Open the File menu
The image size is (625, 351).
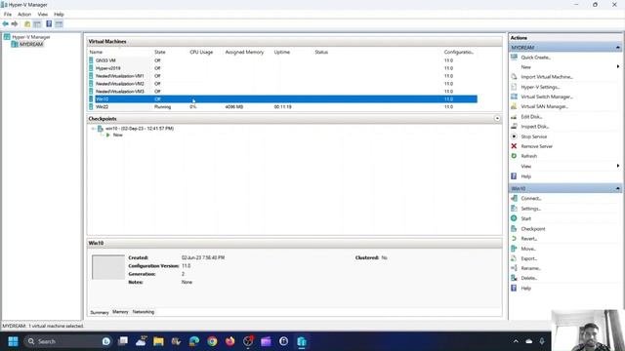point(8,15)
